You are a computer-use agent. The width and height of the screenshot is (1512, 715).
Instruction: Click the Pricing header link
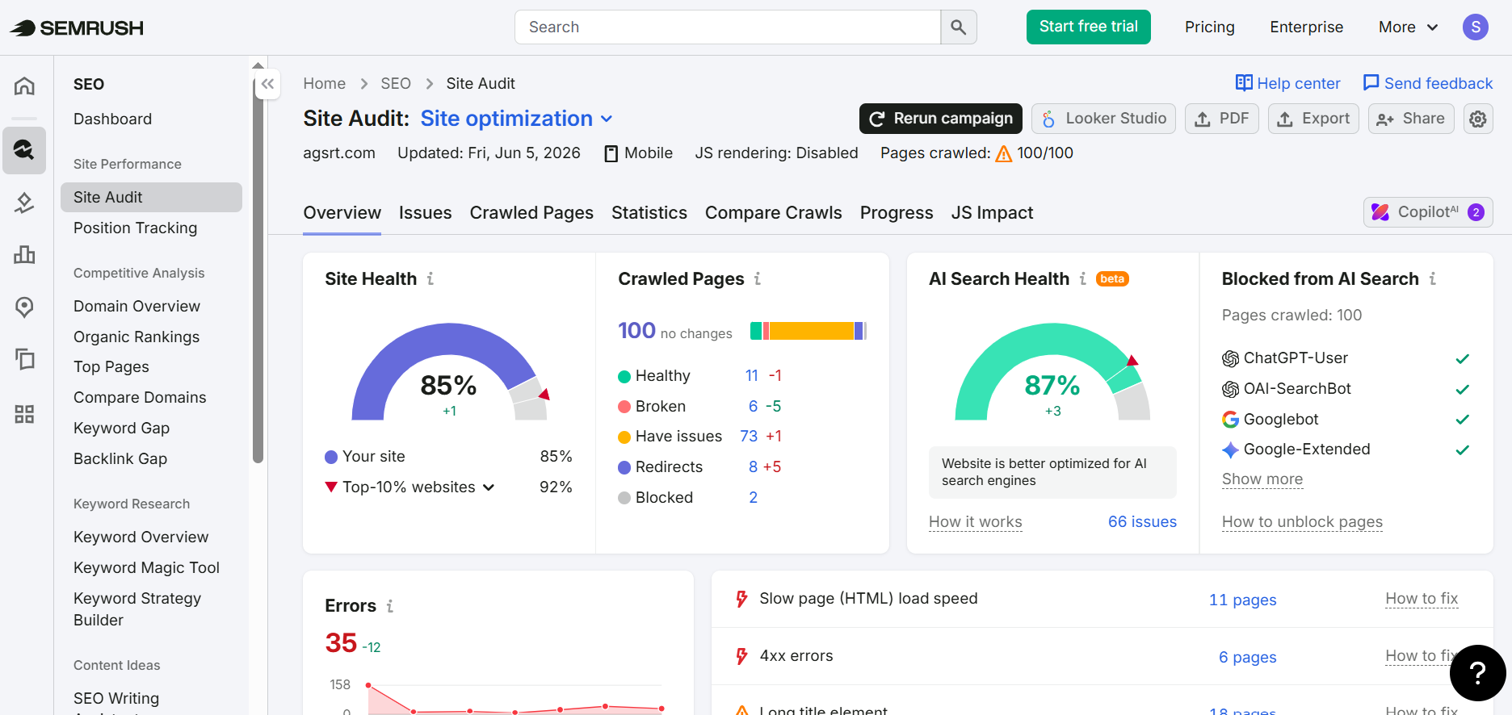(x=1209, y=27)
